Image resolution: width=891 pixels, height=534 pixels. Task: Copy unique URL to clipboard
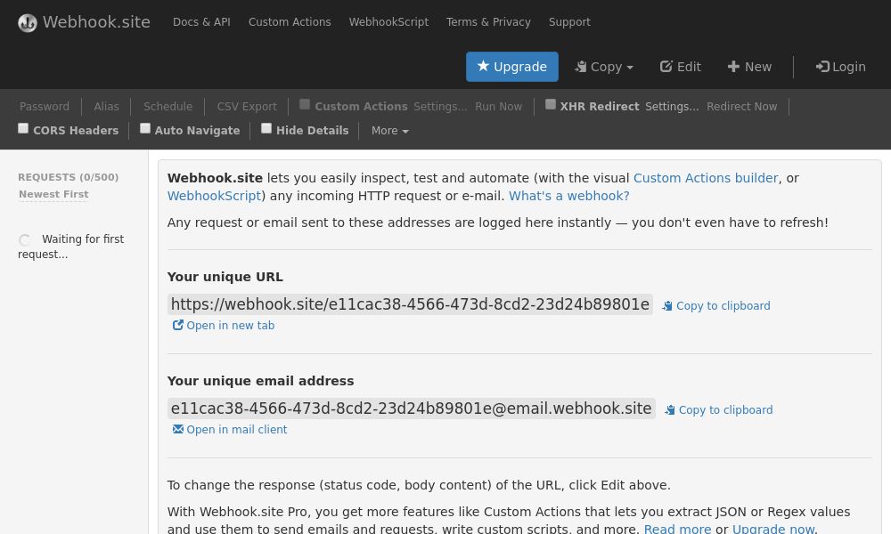pos(716,306)
